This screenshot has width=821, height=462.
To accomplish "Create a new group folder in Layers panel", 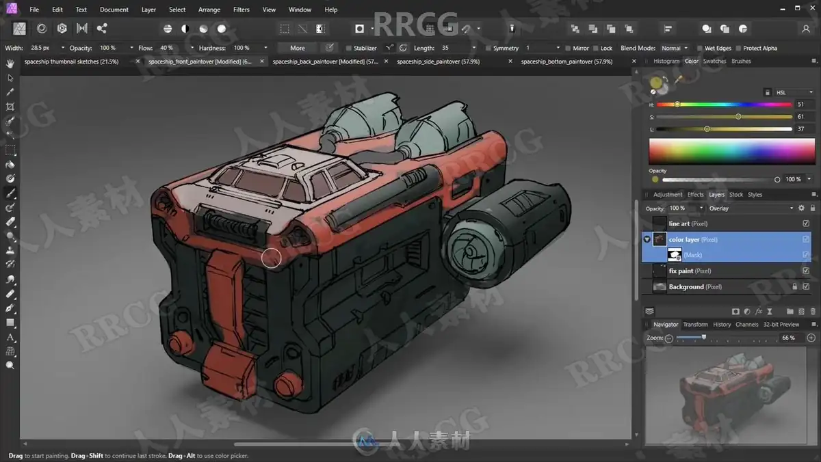I will pyautogui.click(x=790, y=312).
